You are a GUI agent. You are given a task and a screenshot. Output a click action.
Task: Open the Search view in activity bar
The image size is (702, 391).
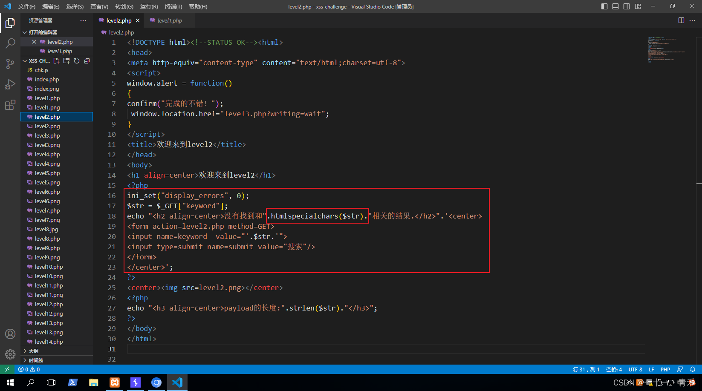(10, 43)
